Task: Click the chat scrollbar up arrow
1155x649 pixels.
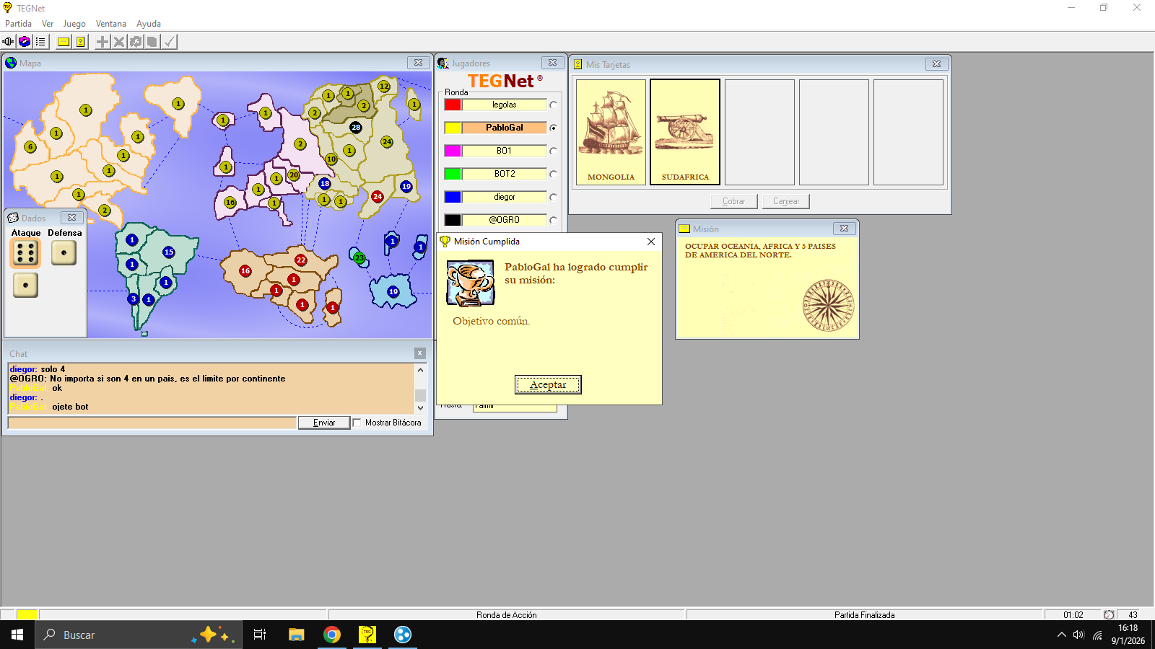Action: 420,370
